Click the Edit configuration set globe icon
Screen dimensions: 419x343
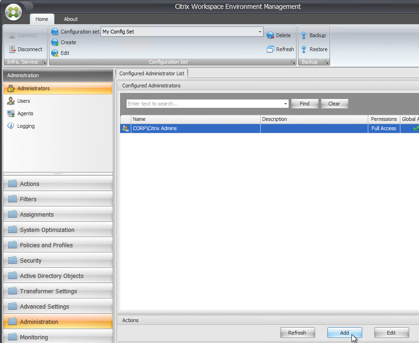(55, 53)
